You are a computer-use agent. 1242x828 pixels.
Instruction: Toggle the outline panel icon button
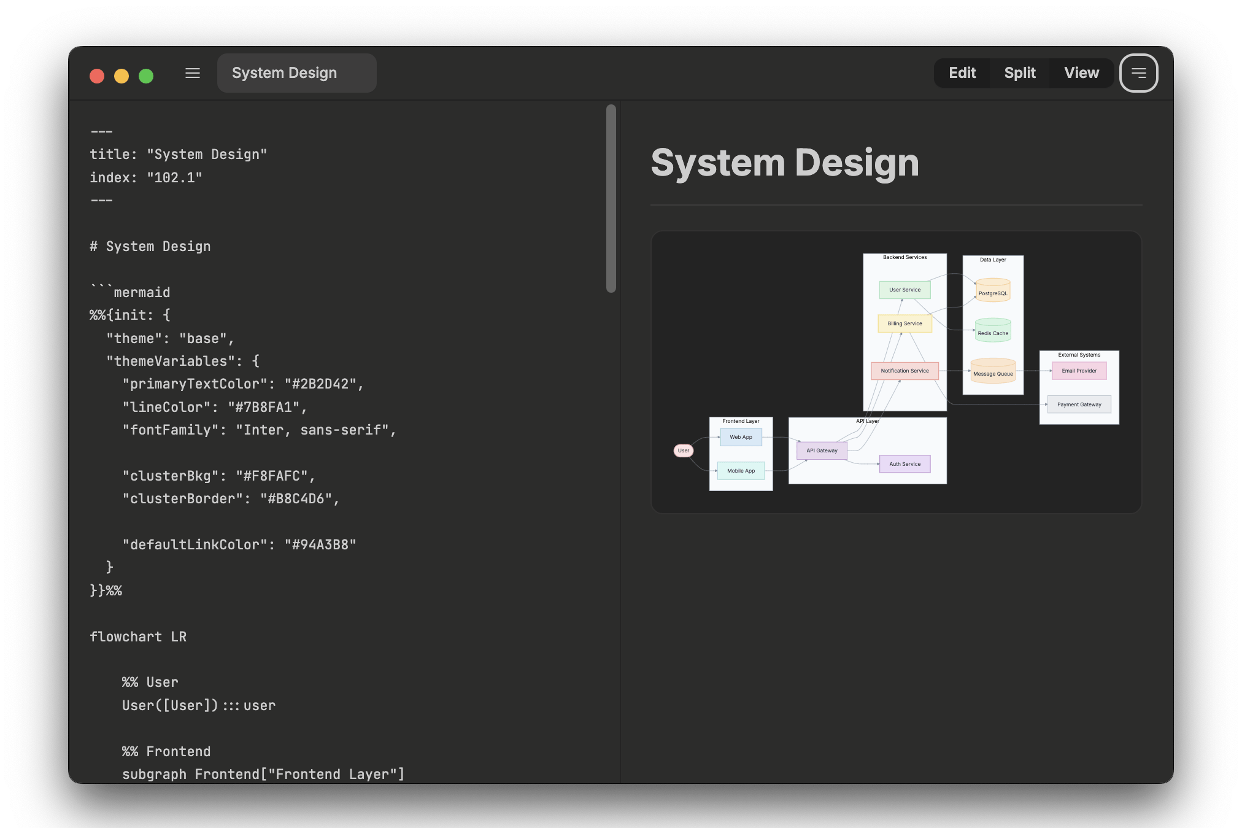click(x=1138, y=73)
